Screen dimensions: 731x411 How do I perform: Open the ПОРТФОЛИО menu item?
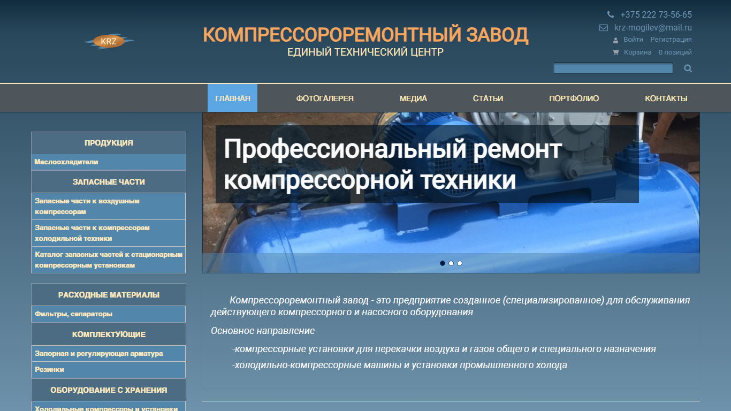point(574,98)
